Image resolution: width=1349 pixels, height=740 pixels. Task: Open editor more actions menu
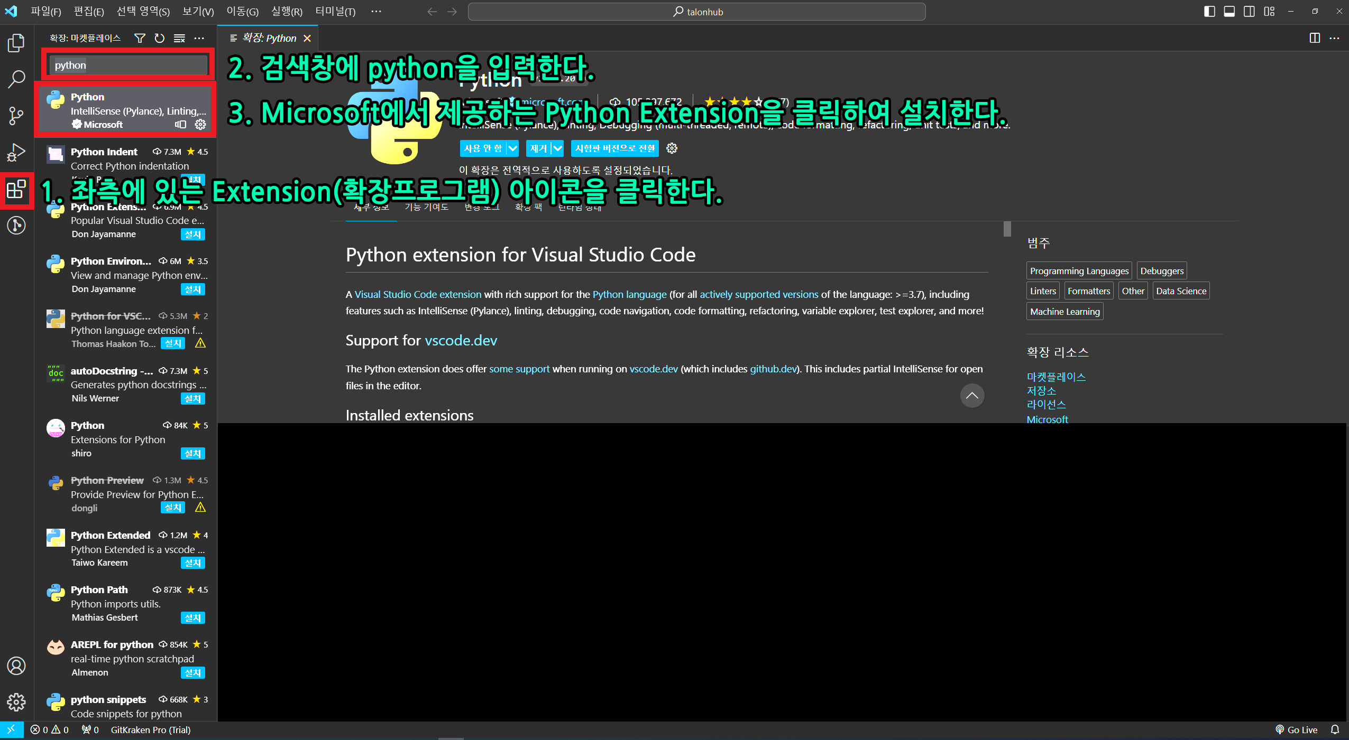1334,38
